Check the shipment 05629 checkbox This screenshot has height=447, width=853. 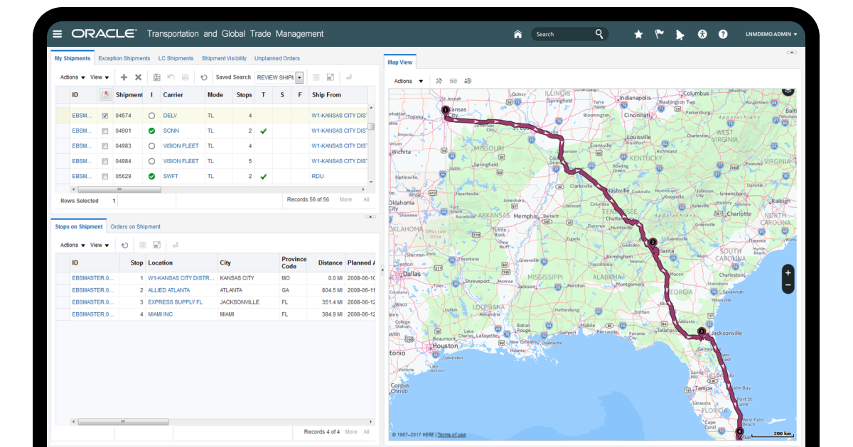point(105,176)
